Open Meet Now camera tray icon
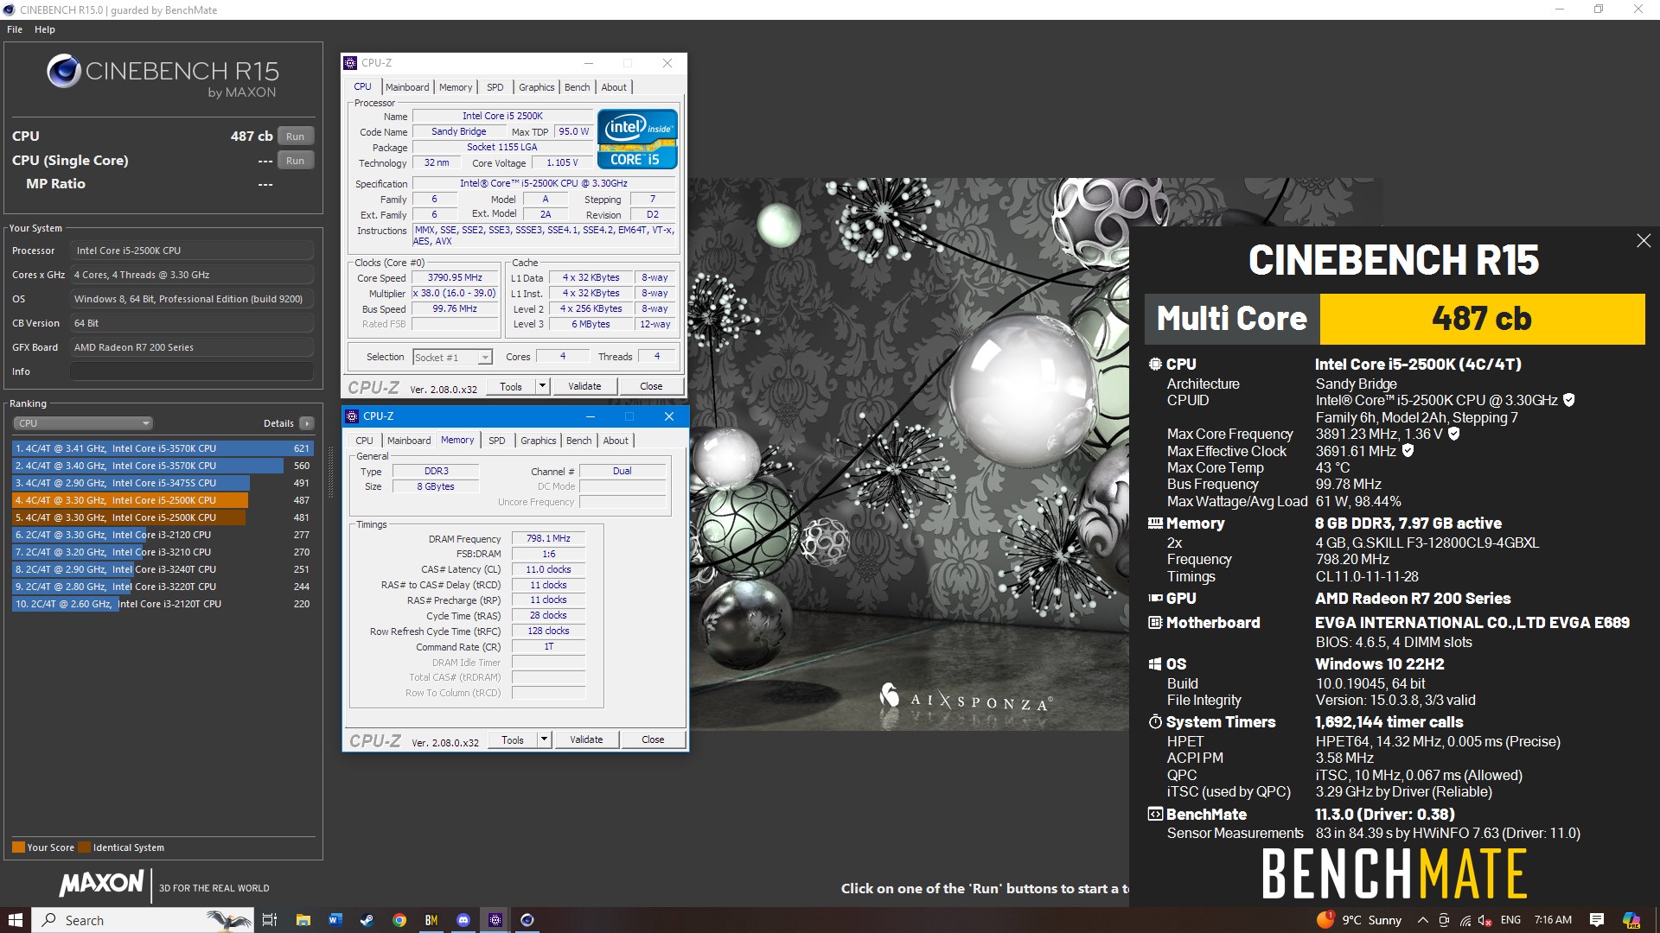This screenshot has height=933, width=1660. (x=1444, y=920)
